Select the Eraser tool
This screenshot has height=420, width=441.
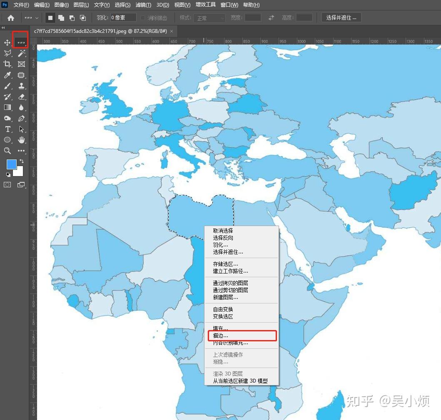point(21,97)
